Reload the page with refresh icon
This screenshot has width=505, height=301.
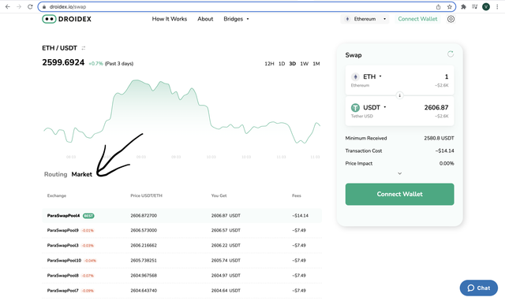coord(30,7)
